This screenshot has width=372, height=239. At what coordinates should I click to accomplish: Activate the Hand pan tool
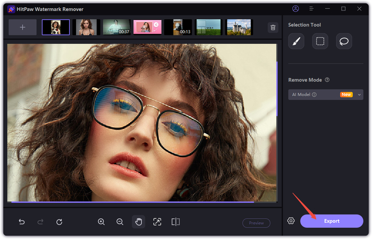[x=138, y=222]
